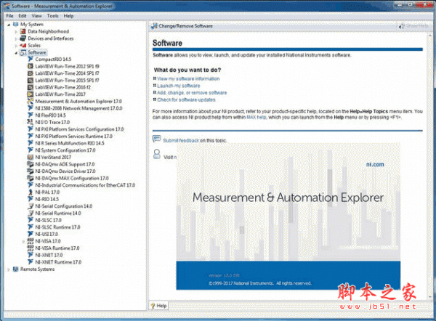Click NI-DAQmx Device Driver 17.0 icon
Screen dimensions: 436x321
click(x=31, y=171)
